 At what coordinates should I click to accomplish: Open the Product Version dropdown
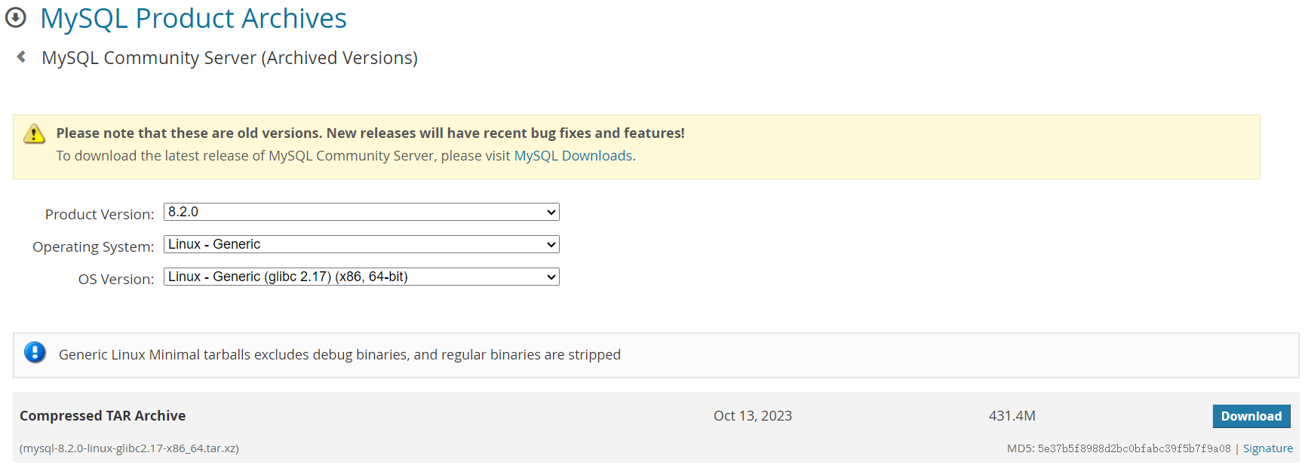tap(361, 212)
